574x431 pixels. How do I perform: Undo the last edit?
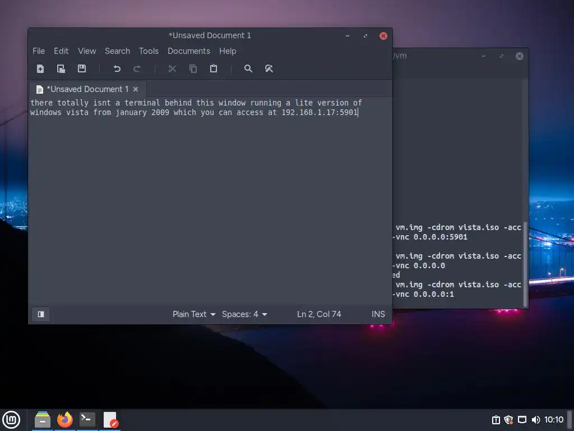point(117,68)
